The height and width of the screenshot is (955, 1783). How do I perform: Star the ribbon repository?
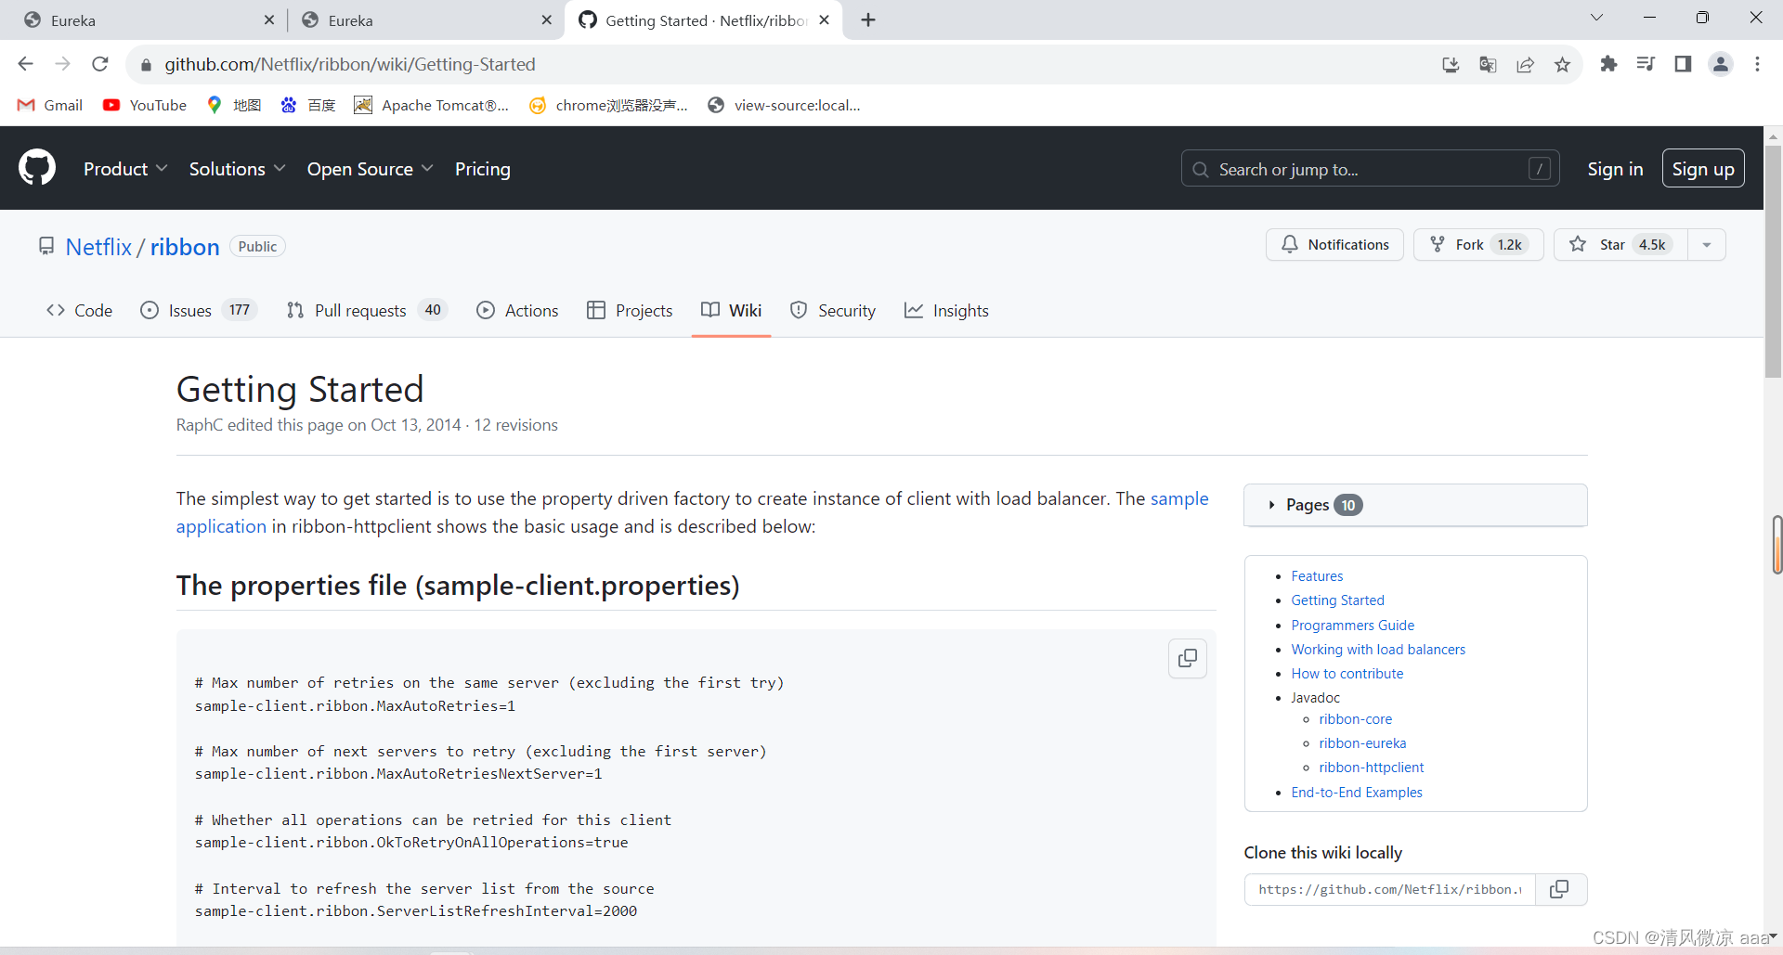[x=1620, y=245]
